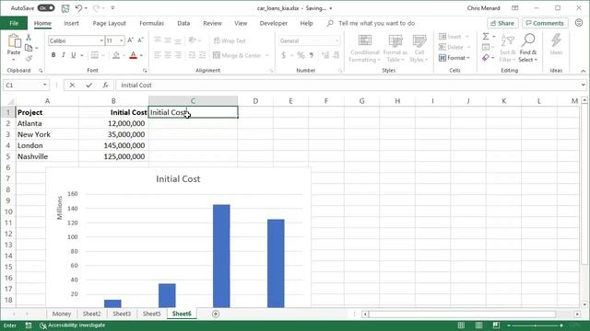
Task: Click the fill color bucket swatch
Action: click(116, 55)
